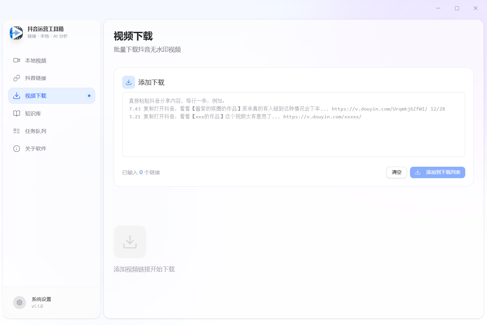The width and height of the screenshot is (487, 325).
Task: Go to 任务队列 in the sidebar
Action: [36, 131]
